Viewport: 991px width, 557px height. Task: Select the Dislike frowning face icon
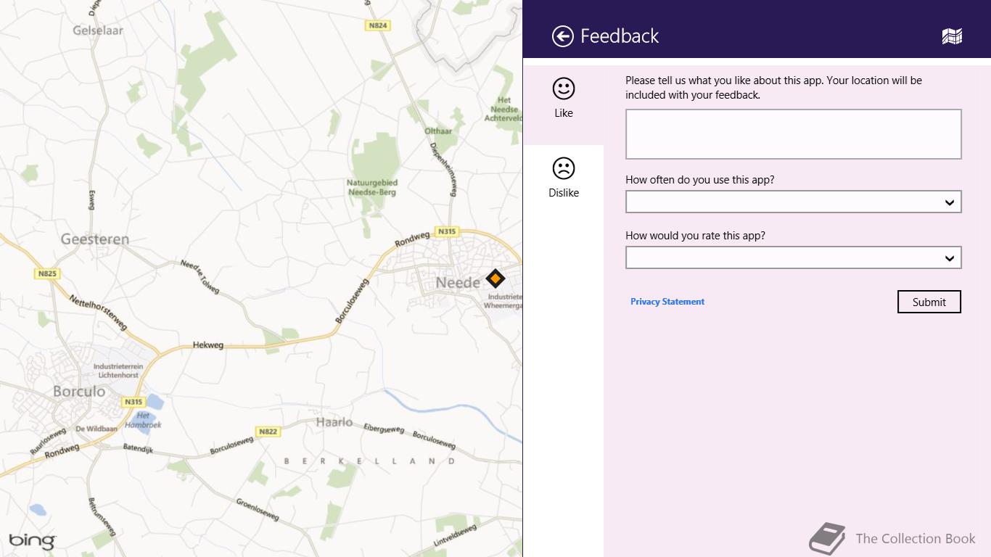pos(564,168)
